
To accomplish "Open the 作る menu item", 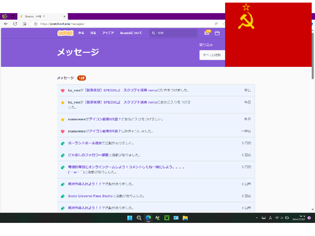I will (81, 33).
